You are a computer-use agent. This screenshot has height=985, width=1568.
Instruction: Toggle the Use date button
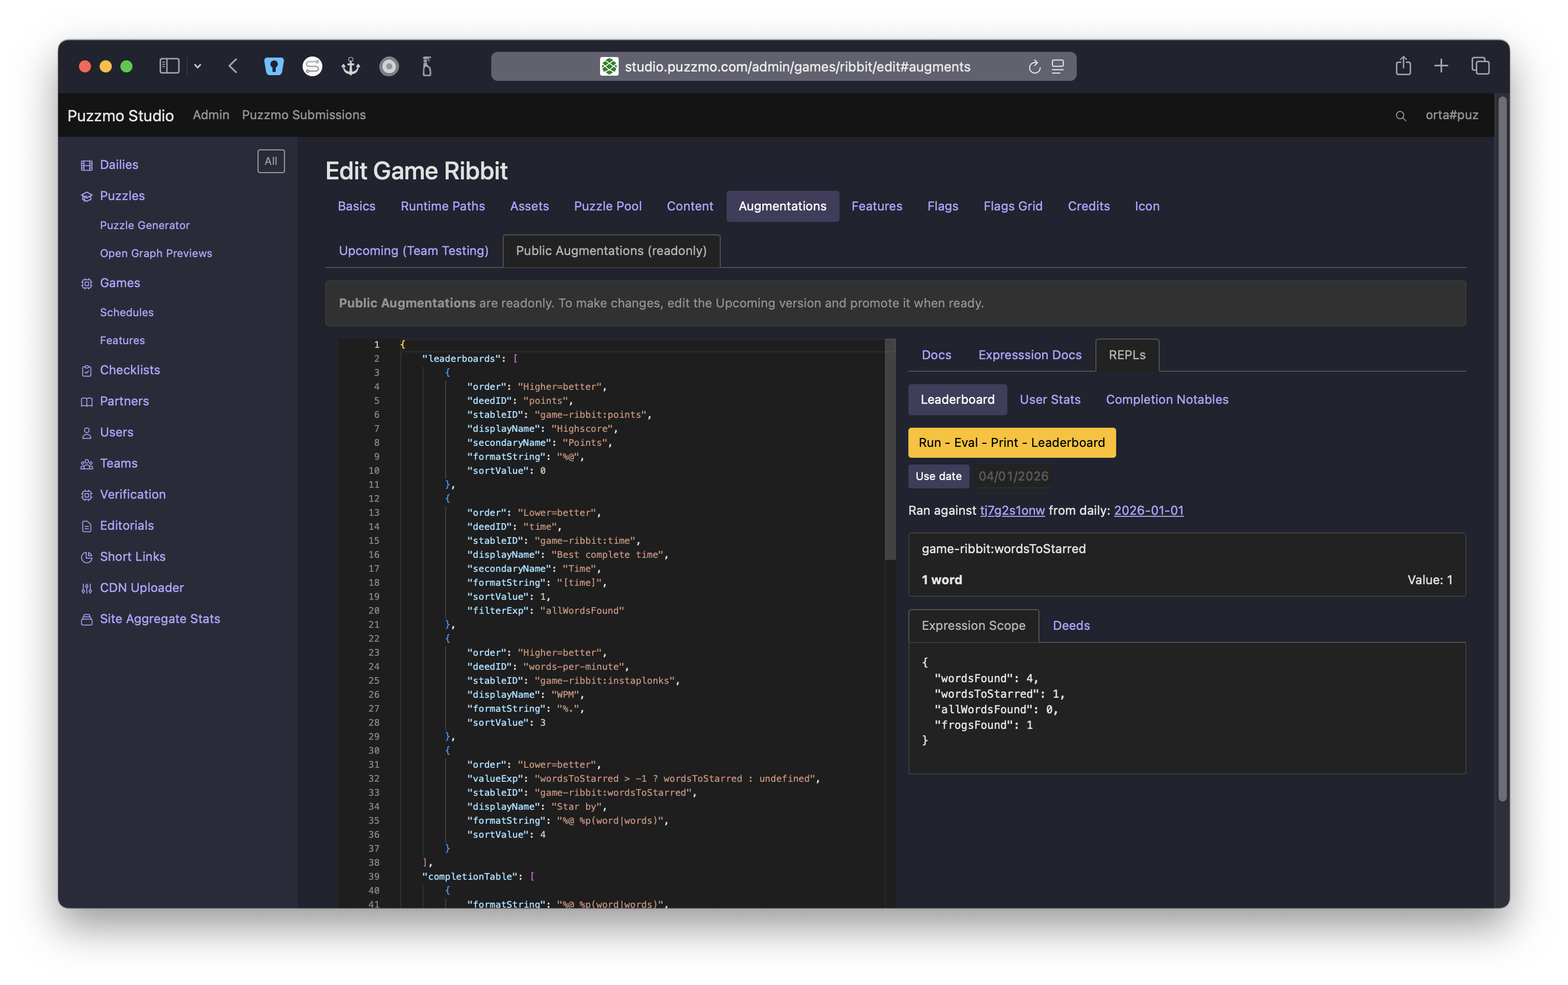[x=938, y=476]
